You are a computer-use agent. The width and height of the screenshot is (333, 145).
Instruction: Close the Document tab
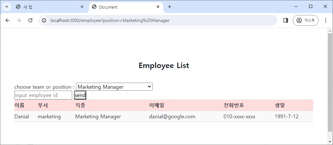pyautogui.click(x=158, y=7)
